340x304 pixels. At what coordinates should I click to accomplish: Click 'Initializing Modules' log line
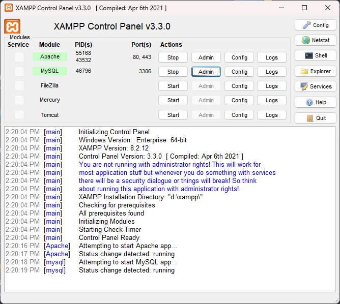click(107, 222)
